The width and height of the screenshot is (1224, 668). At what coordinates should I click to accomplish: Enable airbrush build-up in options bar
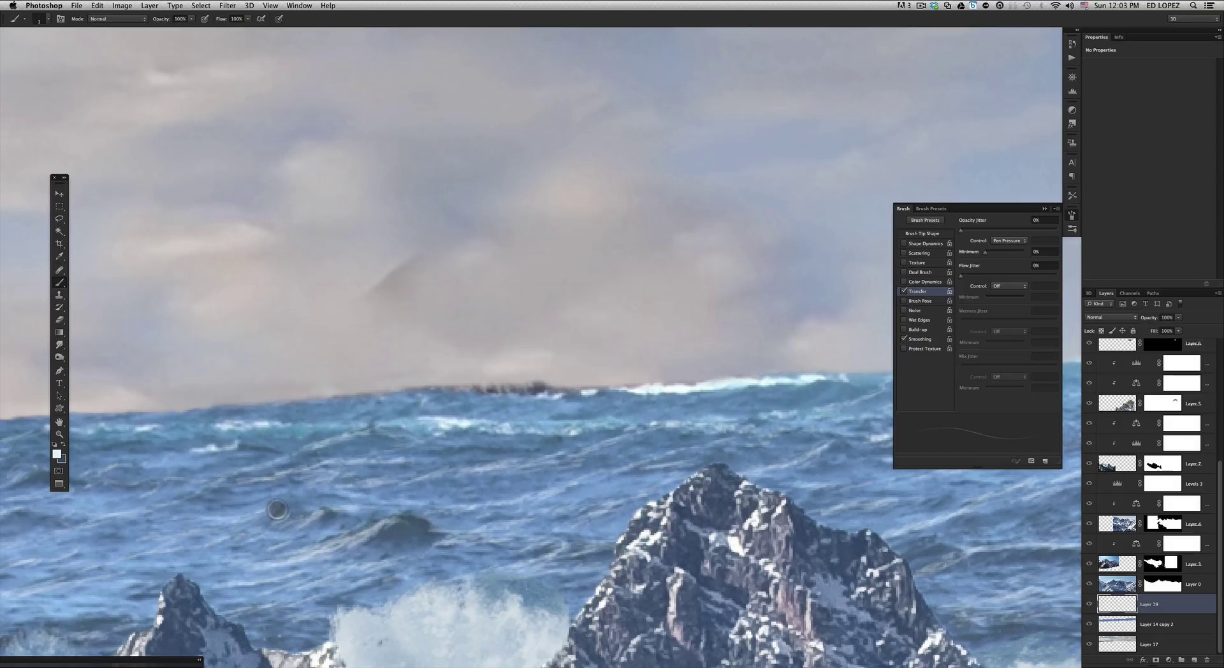(x=261, y=19)
